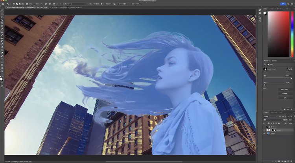Select the Move tool in the toolbar

(2, 11)
